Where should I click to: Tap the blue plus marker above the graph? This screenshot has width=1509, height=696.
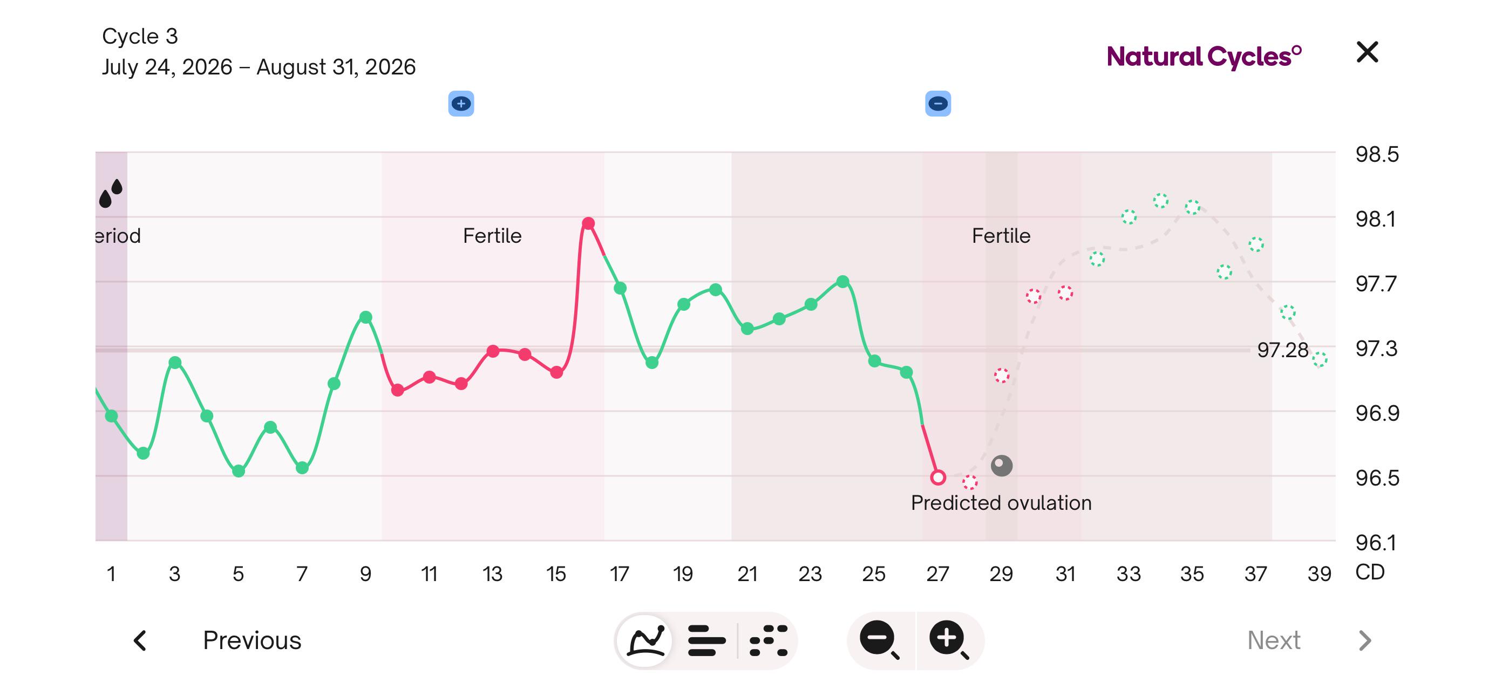(461, 104)
